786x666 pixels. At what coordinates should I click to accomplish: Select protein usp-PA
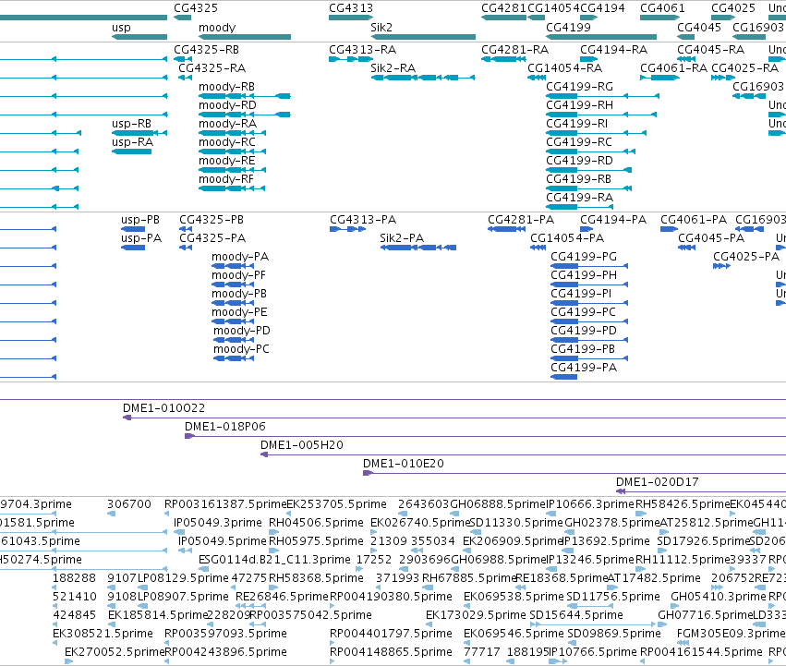[141, 238]
